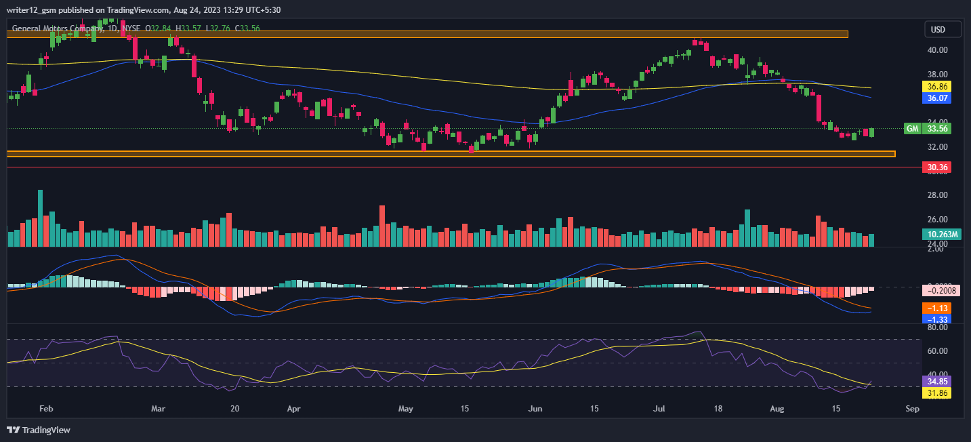Click the blue -1.33 MACD value
This screenshot has width=971, height=442.
[937, 319]
